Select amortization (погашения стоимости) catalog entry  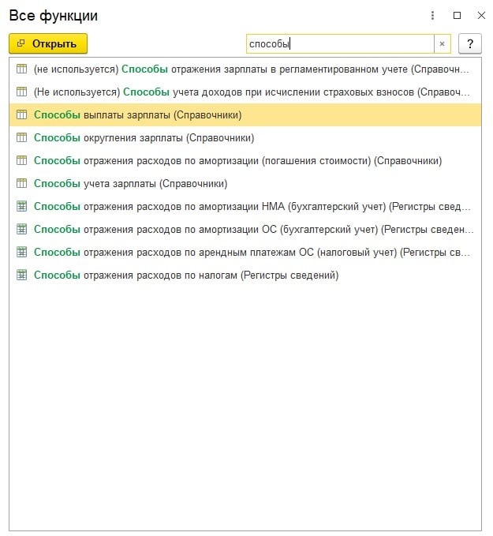237,161
